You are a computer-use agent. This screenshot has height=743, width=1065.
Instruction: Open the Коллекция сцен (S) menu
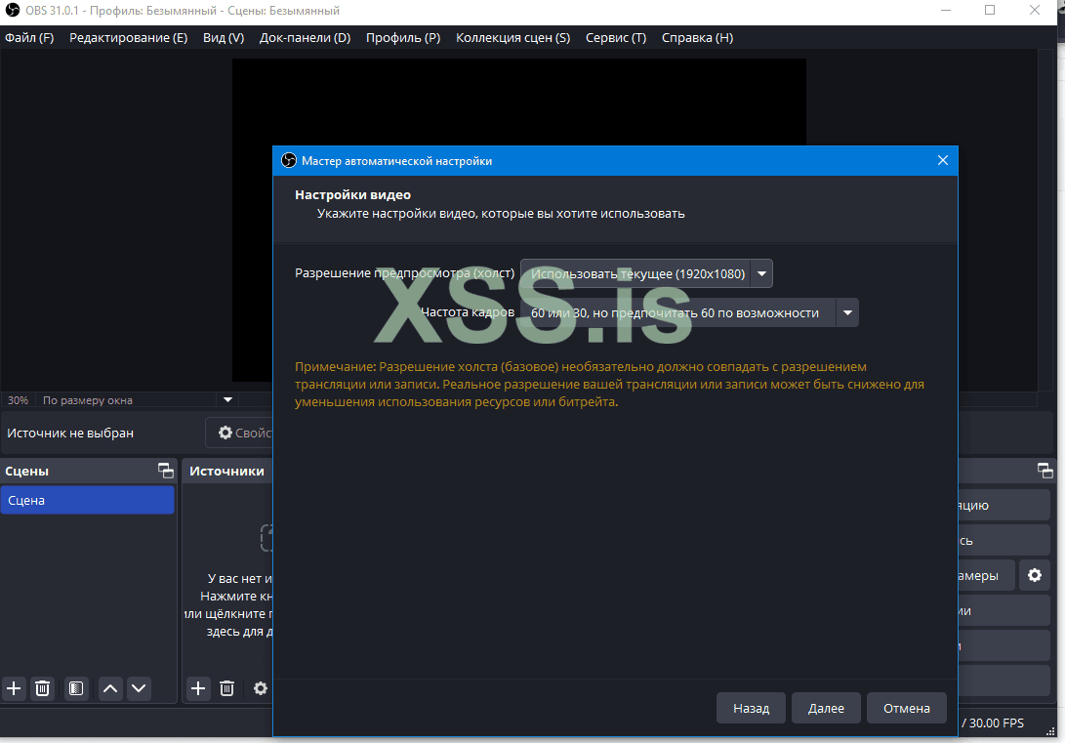[512, 38]
